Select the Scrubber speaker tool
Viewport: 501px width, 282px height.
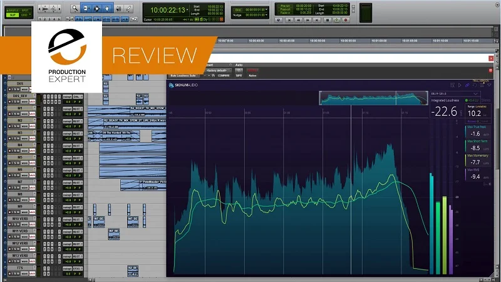[118, 9]
